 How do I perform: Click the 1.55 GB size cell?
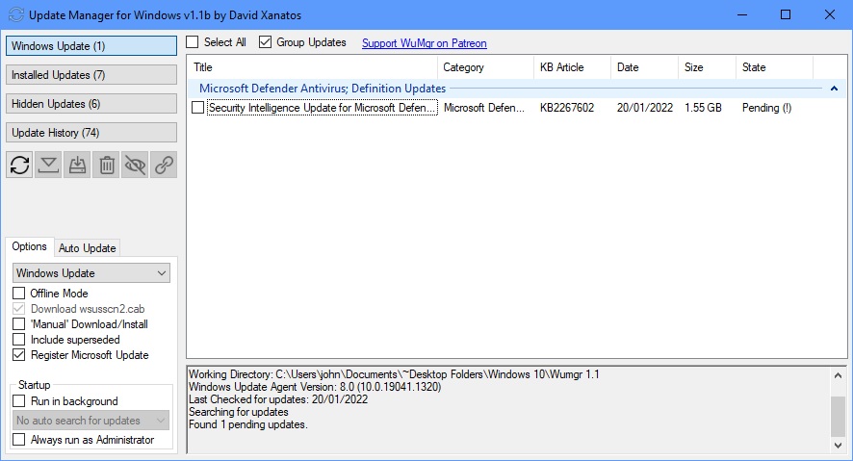click(703, 108)
